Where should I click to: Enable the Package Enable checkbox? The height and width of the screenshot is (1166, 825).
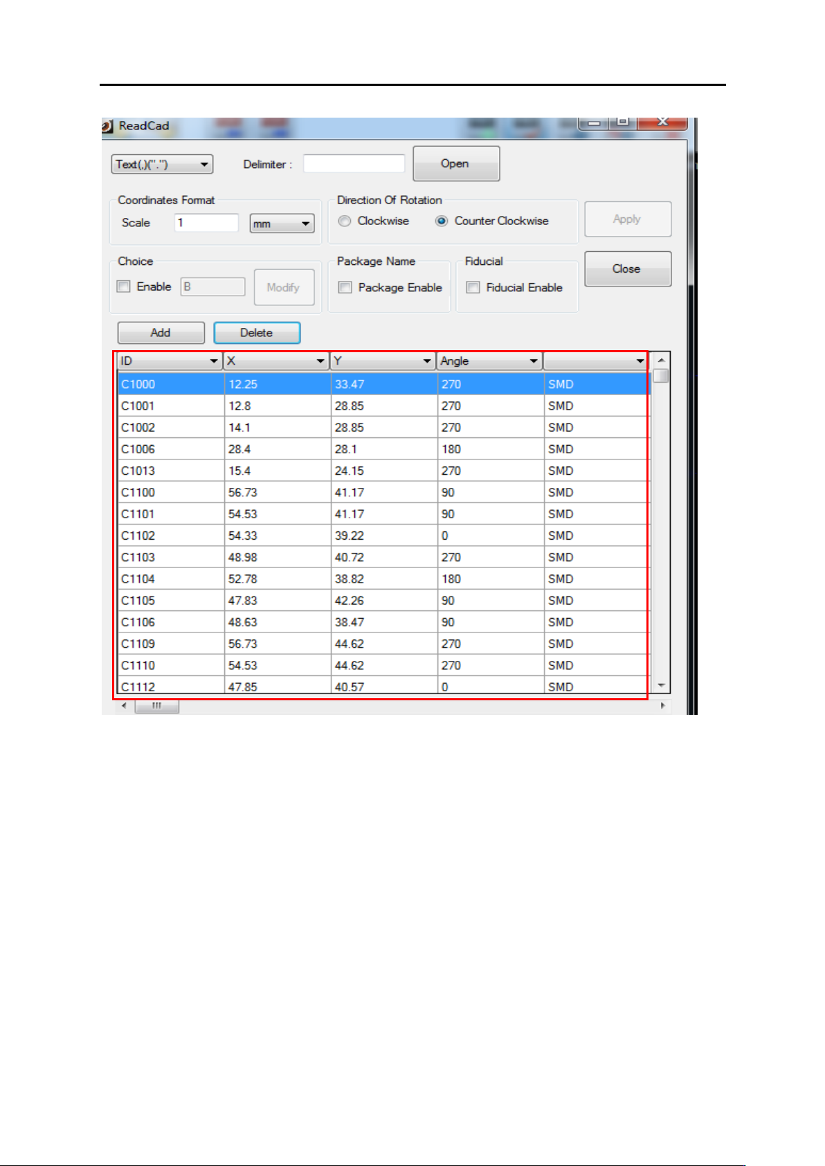(345, 287)
